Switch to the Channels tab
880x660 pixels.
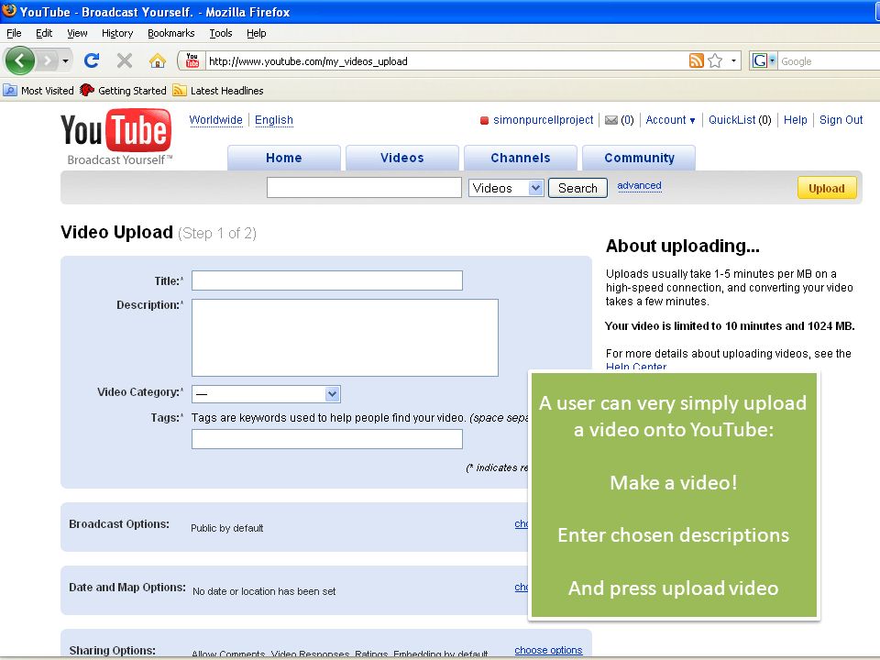(521, 158)
